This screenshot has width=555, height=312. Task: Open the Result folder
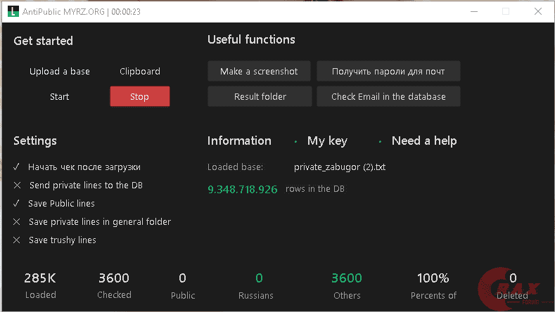click(x=260, y=96)
